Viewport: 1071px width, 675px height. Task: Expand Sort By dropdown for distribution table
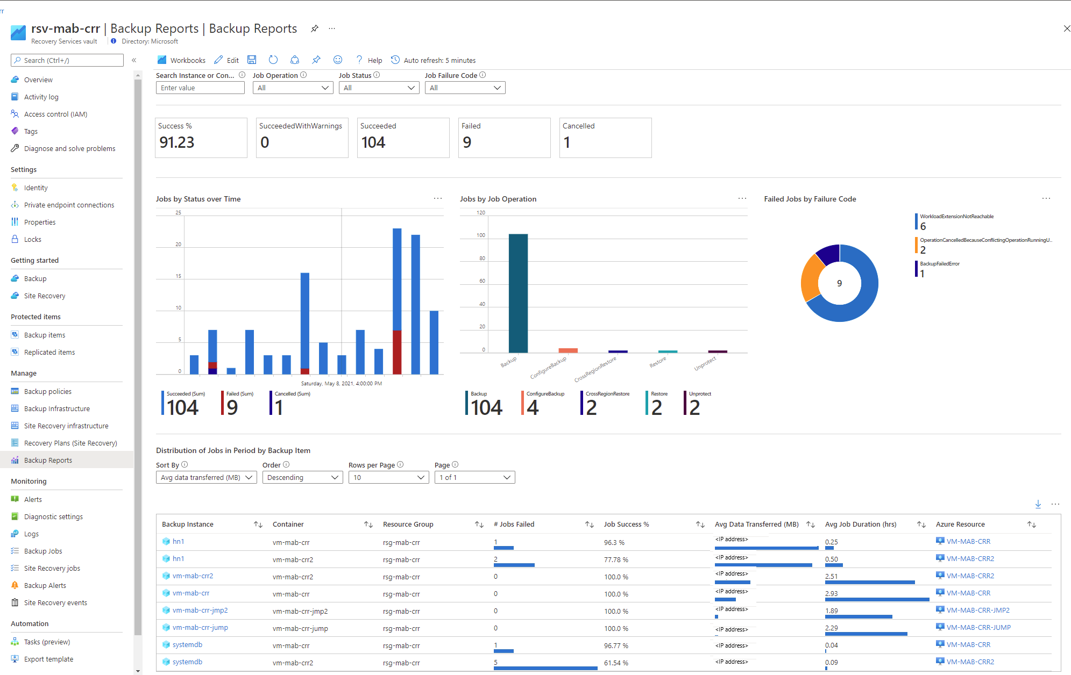click(206, 477)
